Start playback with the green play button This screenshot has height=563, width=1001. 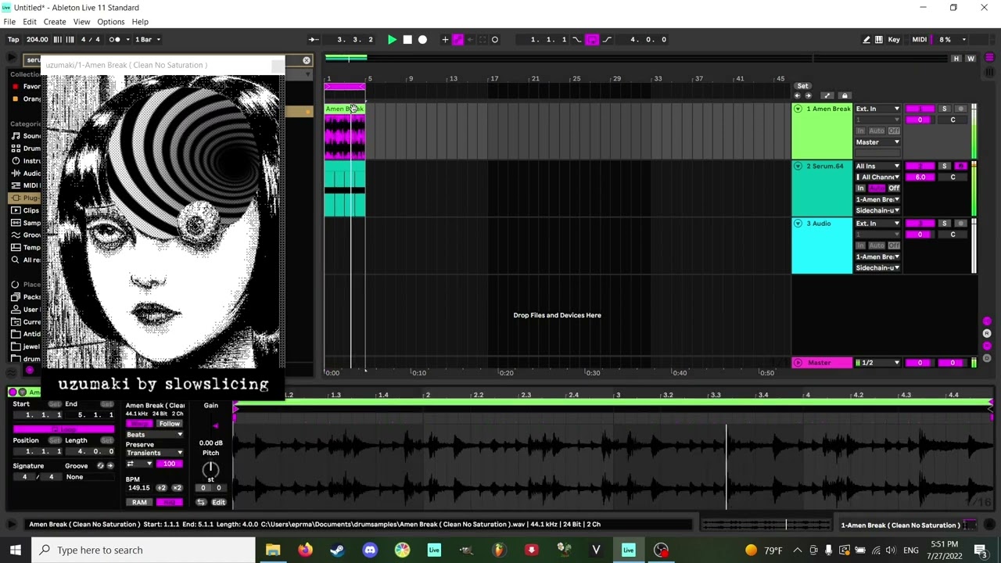392,39
